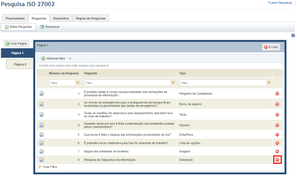Remove the Descrição type row
This screenshot has width=297, height=176.
tap(277, 160)
